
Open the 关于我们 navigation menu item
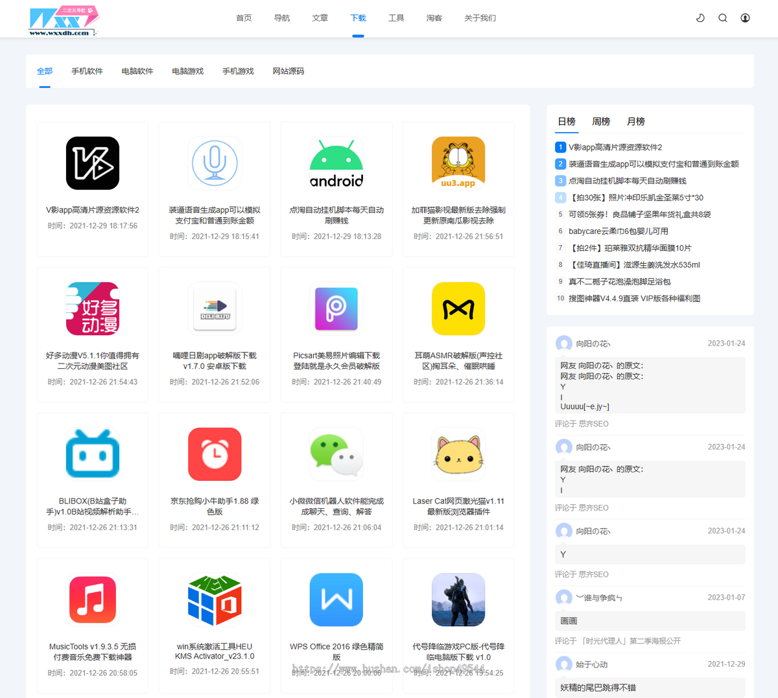click(480, 18)
